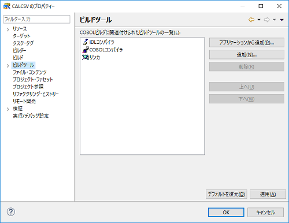Maximize the properties dialog window
The image size is (289, 223).
pos(261,6)
